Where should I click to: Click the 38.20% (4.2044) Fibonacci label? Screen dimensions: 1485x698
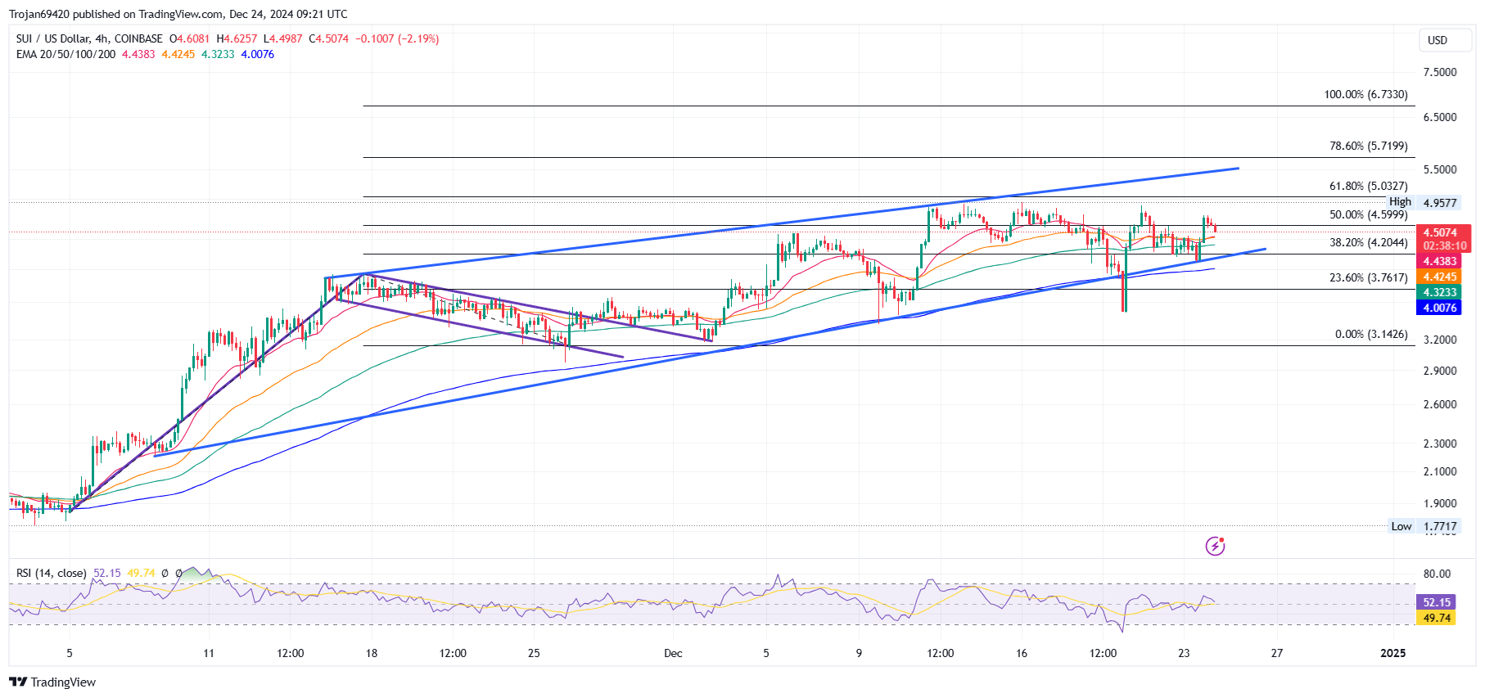[1368, 243]
